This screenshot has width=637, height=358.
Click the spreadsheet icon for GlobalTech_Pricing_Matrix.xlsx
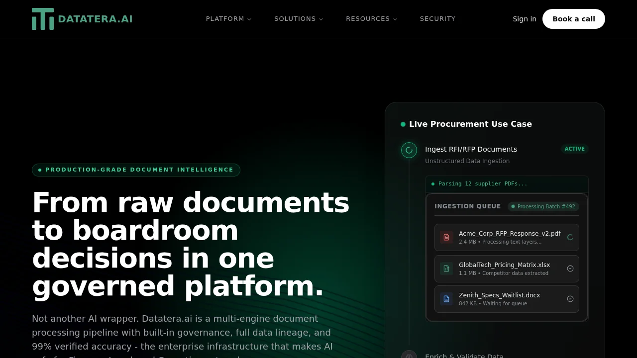click(x=446, y=268)
